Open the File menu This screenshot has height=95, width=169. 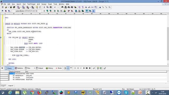pos(5,4)
